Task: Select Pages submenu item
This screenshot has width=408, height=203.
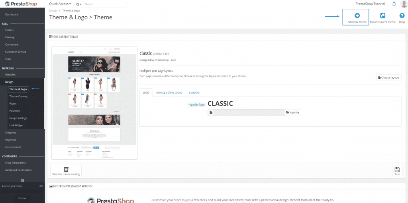Action: coord(13,104)
